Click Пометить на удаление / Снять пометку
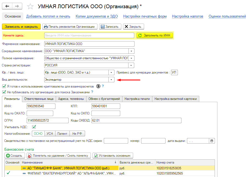The image size is (252, 177). pyautogui.click(x=59, y=156)
